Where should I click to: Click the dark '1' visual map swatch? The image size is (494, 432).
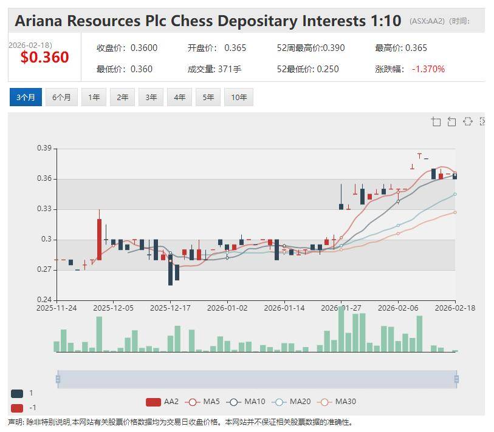[x=17, y=393]
